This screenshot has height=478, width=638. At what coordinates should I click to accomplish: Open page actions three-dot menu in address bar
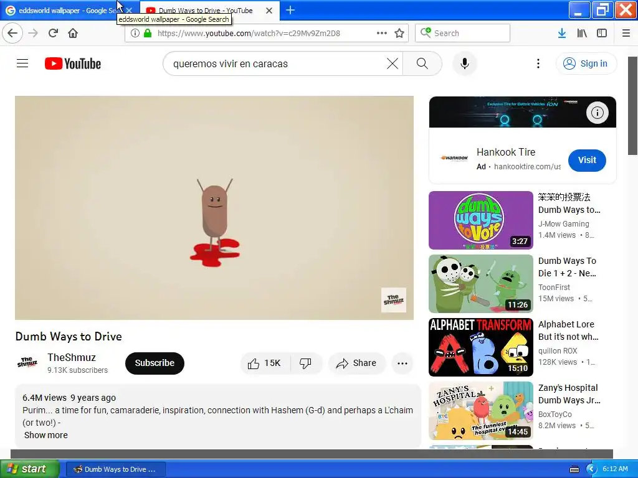pyautogui.click(x=382, y=33)
